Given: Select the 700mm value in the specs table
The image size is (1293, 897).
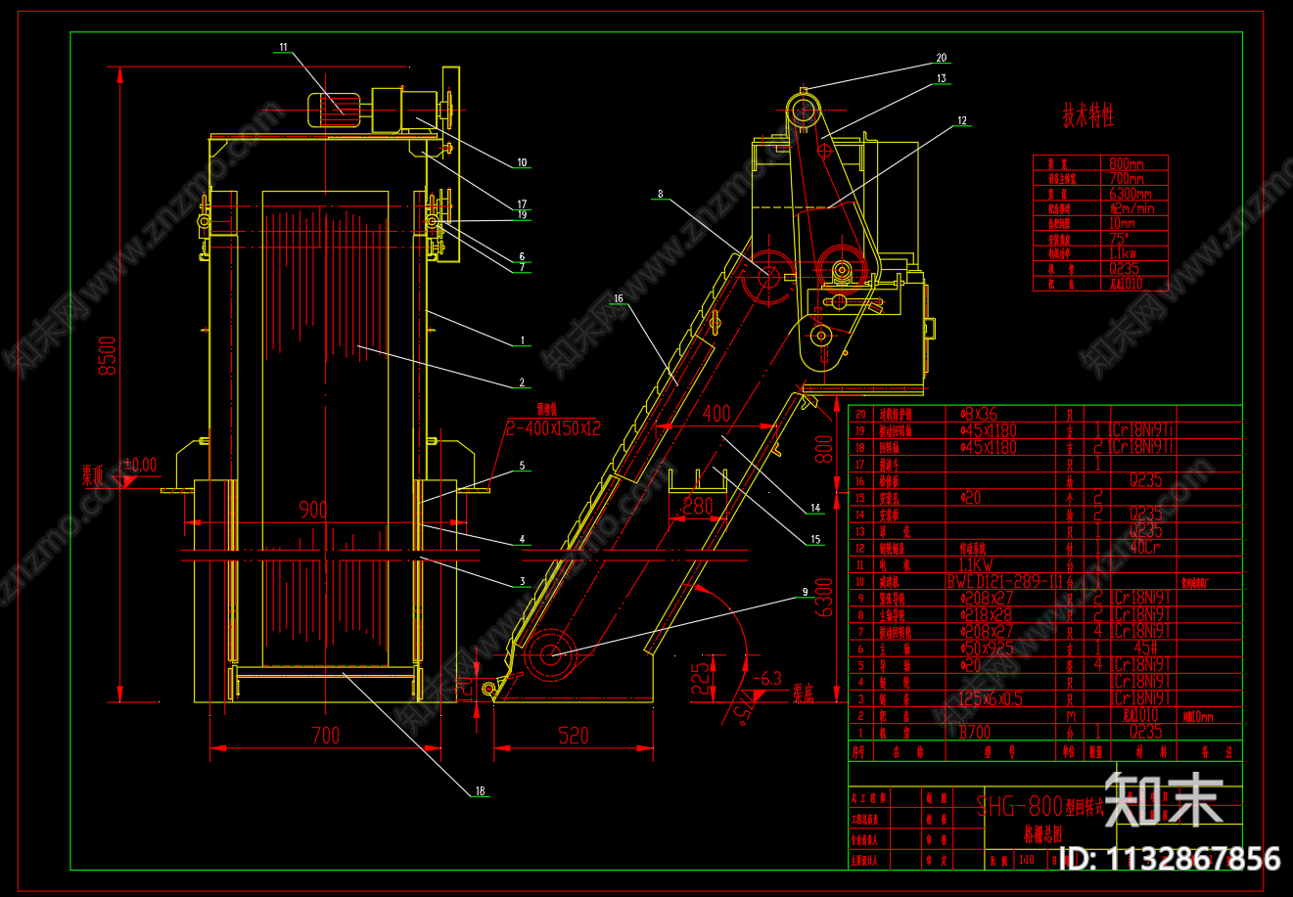Looking at the screenshot, I should point(1126,179).
